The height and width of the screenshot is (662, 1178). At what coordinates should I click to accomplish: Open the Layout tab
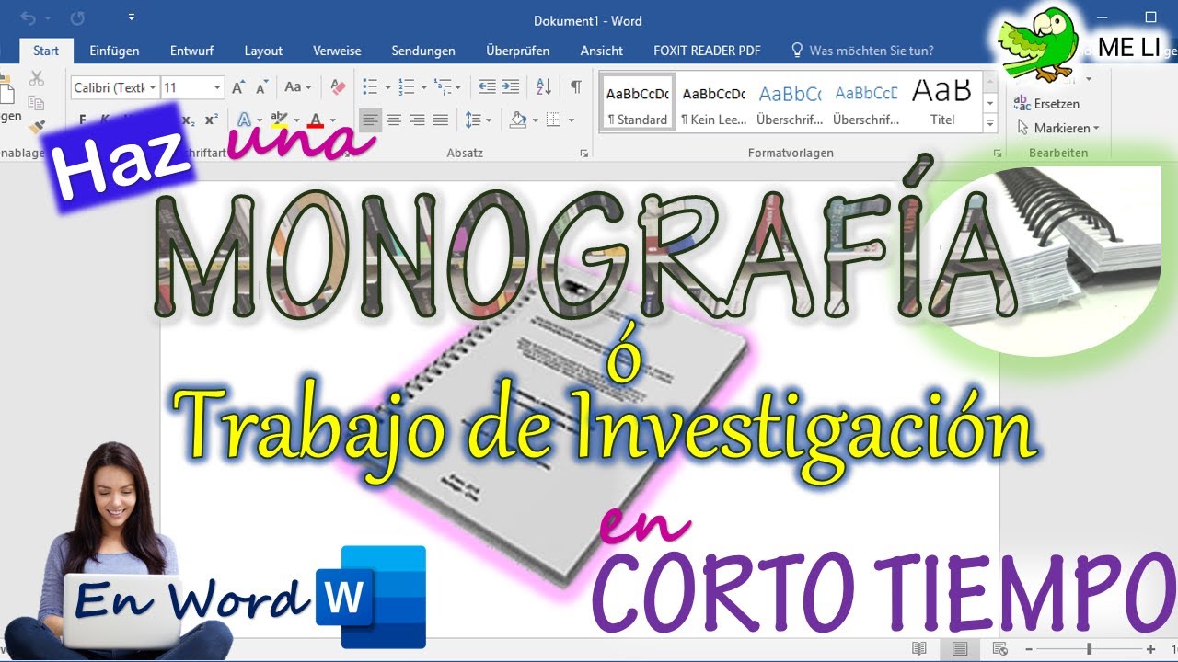coord(263,51)
